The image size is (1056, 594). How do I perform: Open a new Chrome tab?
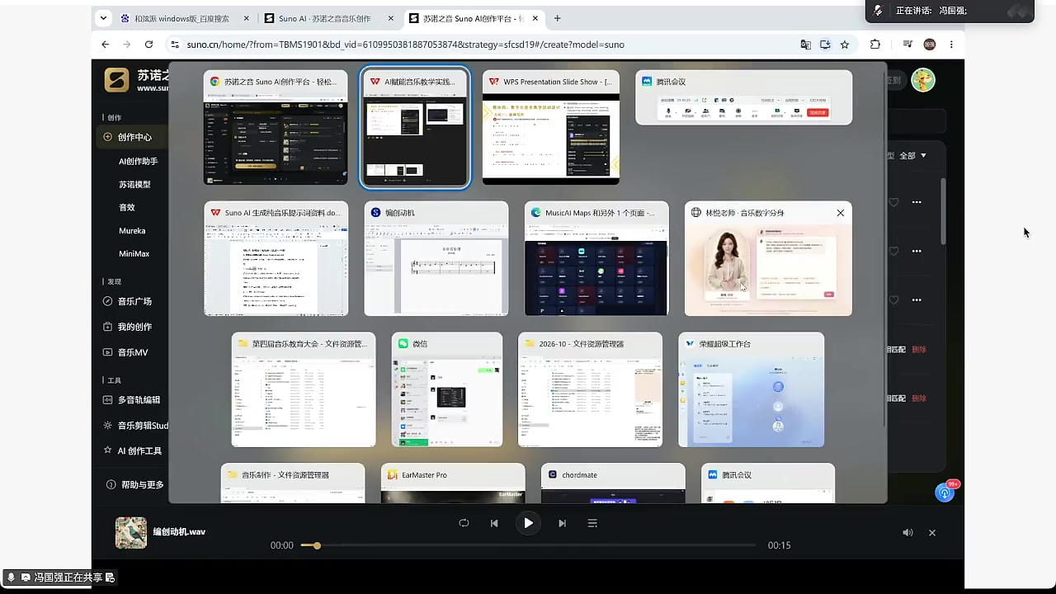[x=558, y=18]
